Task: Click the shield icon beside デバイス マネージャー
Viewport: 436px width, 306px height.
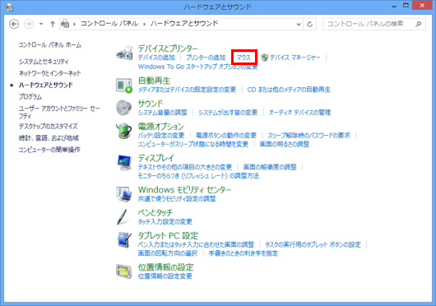Action: 264,58
